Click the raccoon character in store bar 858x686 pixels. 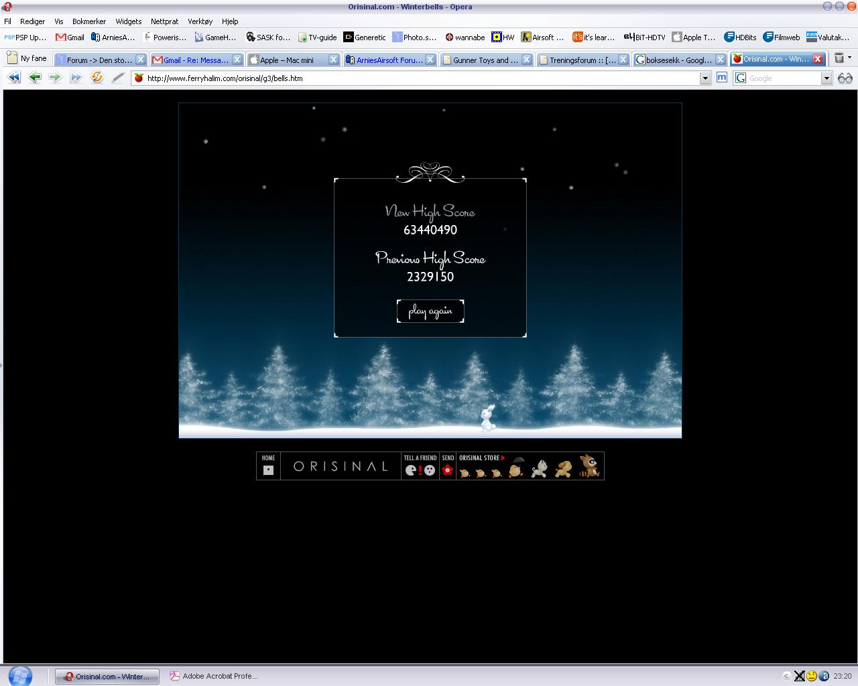(x=589, y=466)
